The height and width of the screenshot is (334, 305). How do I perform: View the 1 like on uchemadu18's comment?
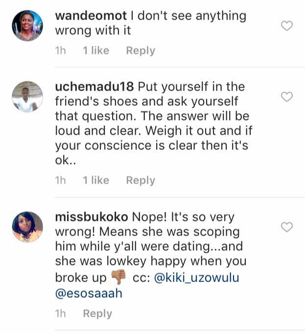click(96, 180)
